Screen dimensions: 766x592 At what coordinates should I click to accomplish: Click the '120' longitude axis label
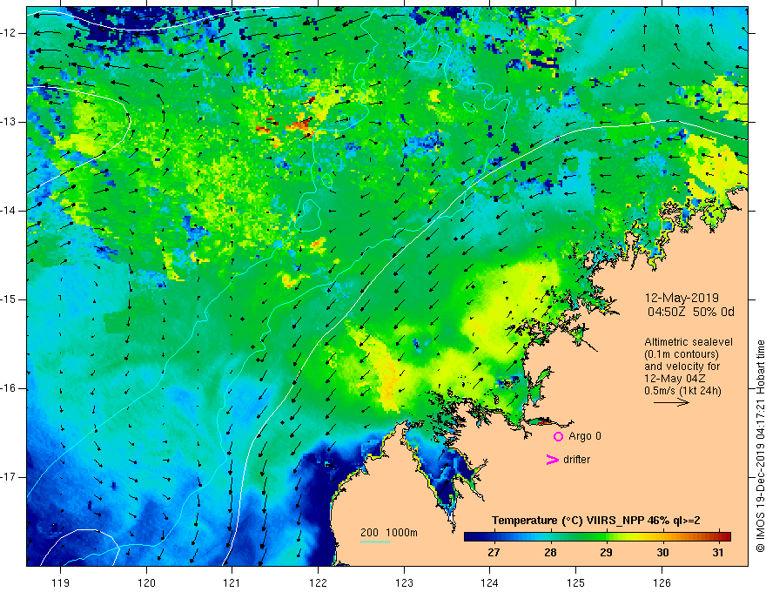pos(146,582)
